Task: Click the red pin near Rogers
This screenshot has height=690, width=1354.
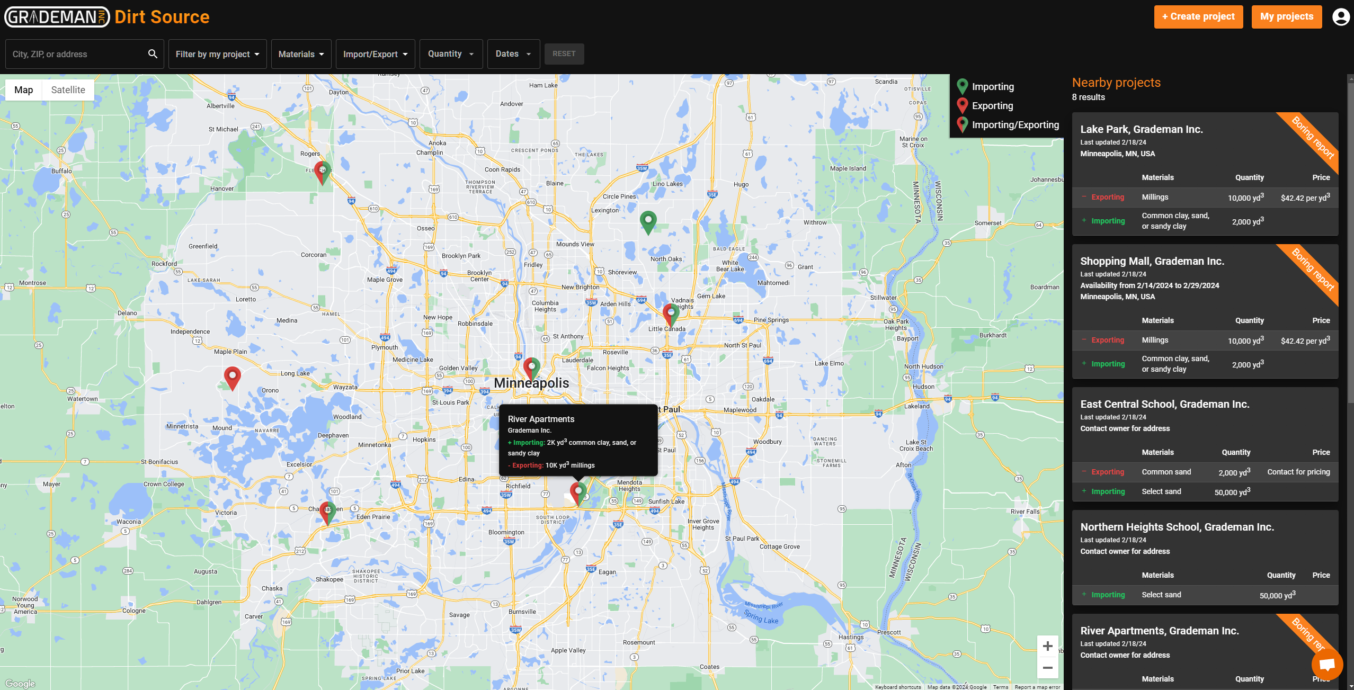Action: click(322, 173)
